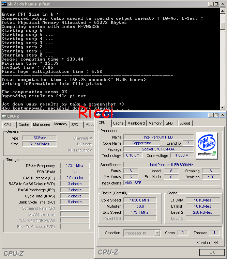Screen dimensions: 227x259
Task: Click the Intel Inside Pentium III logo
Action: click(x=207, y=145)
